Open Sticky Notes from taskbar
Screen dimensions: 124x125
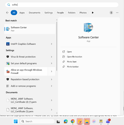[80, 121]
